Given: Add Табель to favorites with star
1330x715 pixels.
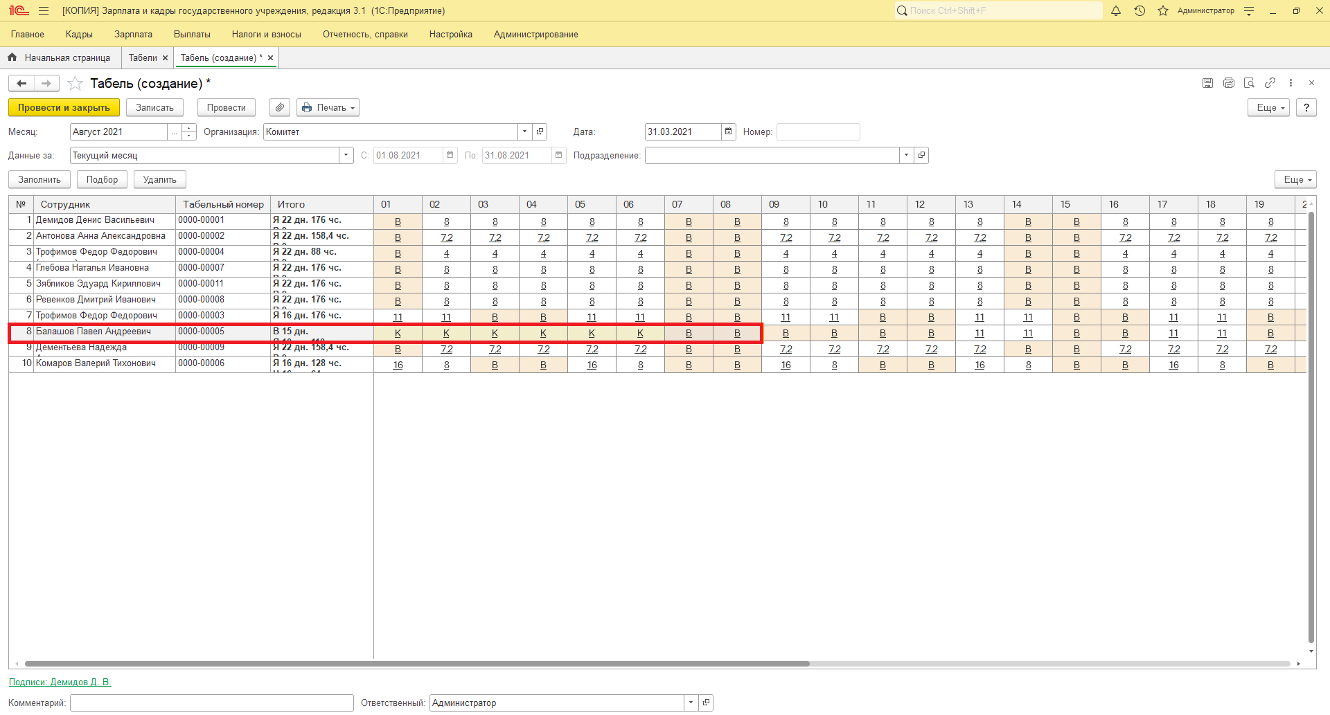Looking at the screenshot, I should tap(76, 84).
